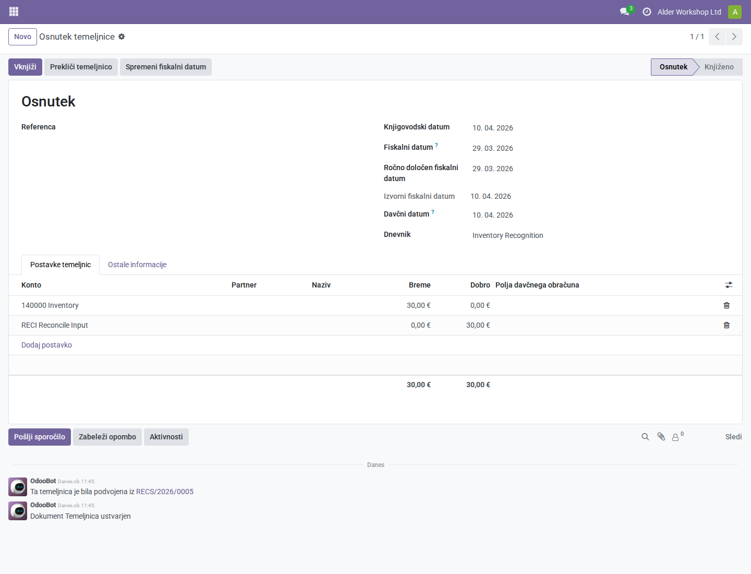Open the gear actions menu beside title
Screen dimensions: 751x574
122,37
